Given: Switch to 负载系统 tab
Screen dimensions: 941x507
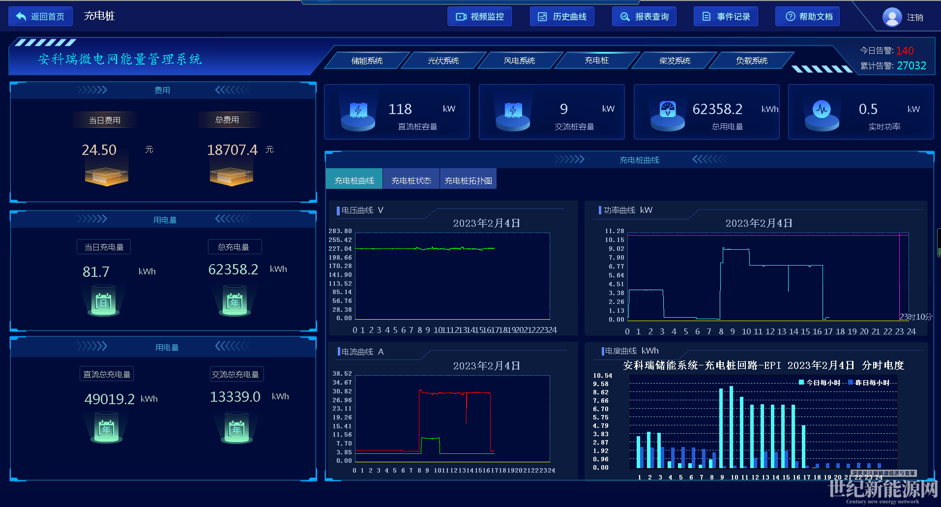Looking at the screenshot, I should [x=751, y=60].
